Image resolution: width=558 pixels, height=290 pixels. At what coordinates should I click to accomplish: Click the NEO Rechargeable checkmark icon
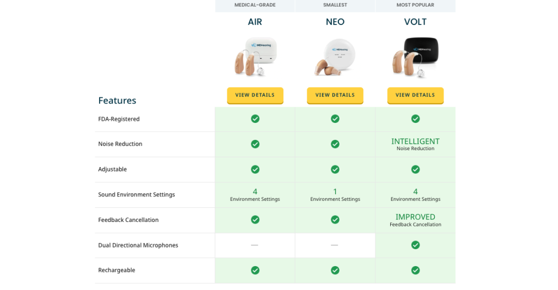pyautogui.click(x=335, y=270)
